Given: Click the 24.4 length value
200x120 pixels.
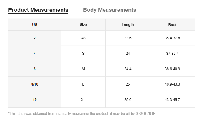Looking at the screenshot, I should click(128, 69).
